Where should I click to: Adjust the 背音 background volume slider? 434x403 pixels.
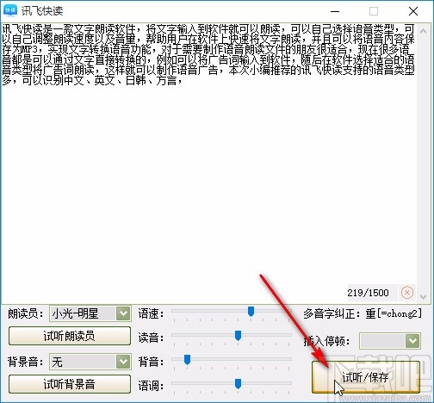tap(187, 360)
